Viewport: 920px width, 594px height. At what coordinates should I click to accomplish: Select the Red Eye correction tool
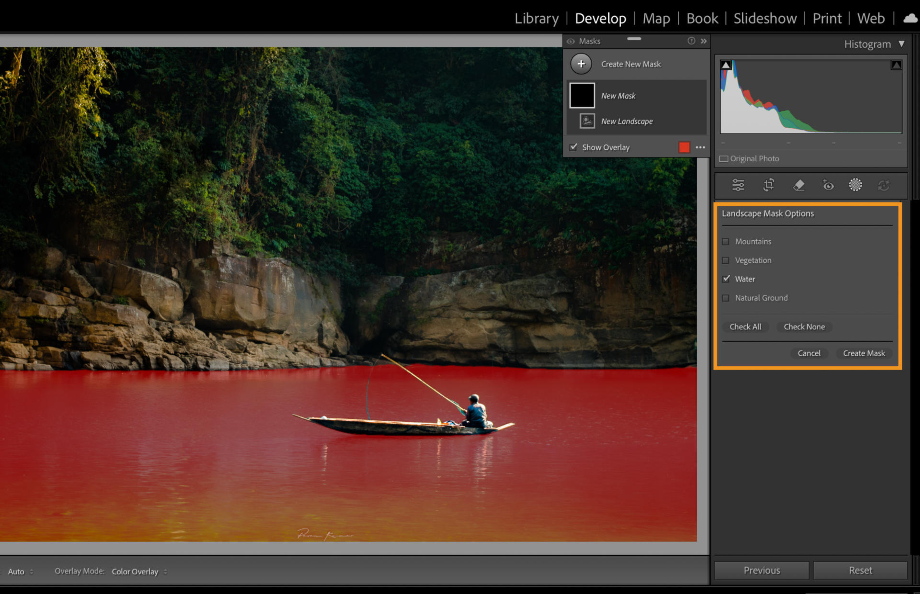(x=828, y=185)
